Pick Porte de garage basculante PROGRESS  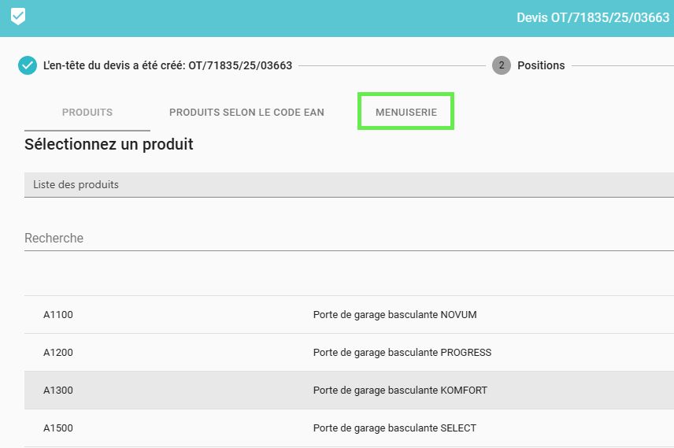[402, 353]
